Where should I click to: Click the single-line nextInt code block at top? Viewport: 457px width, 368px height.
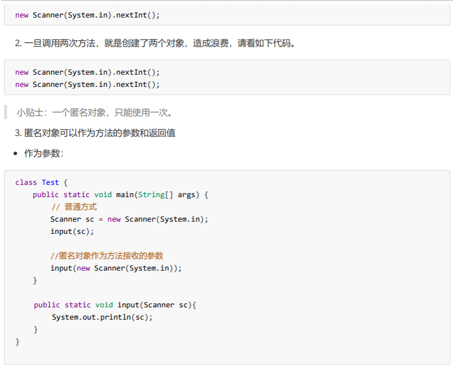coord(88,15)
